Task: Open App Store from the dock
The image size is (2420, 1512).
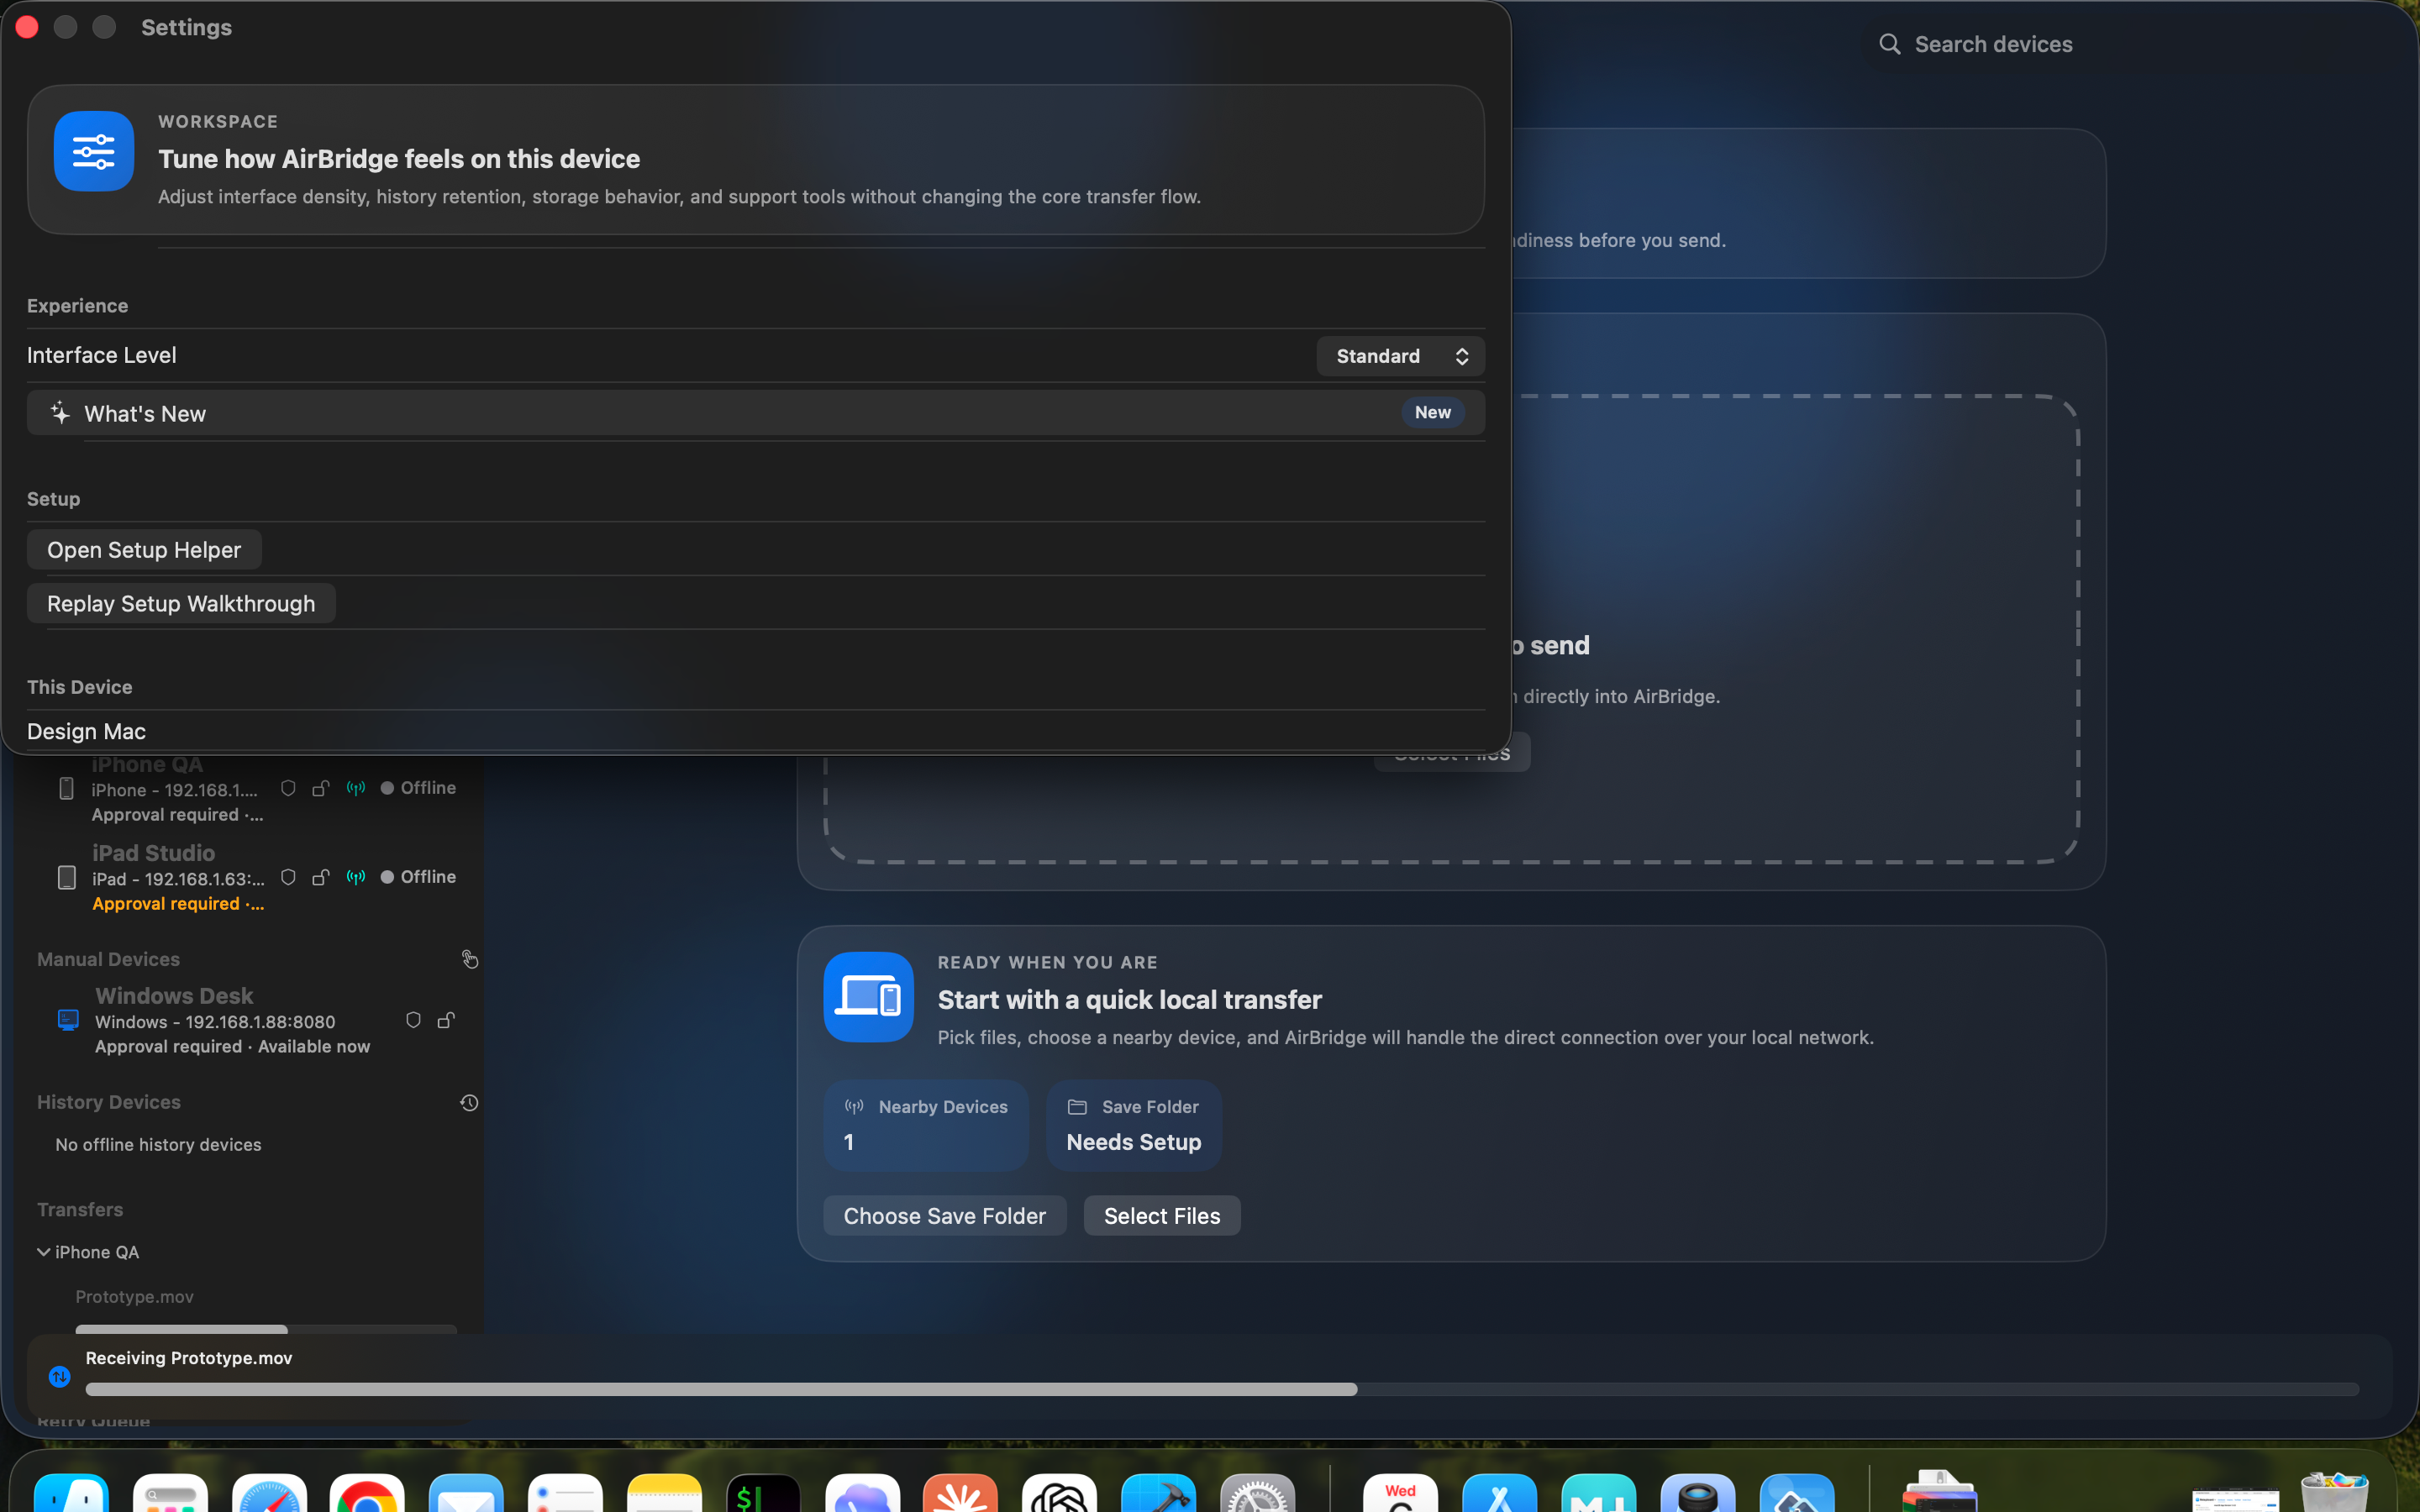Action: pyautogui.click(x=1499, y=1493)
